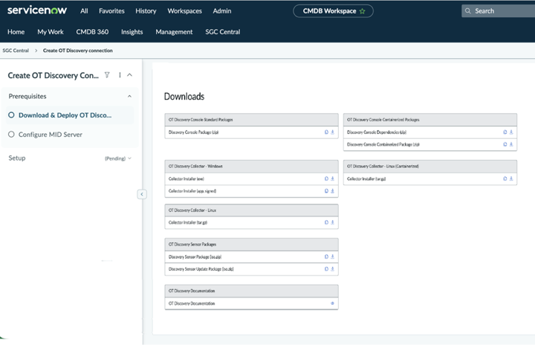This screenshot has width=535, height=348.
Task: Select Configure MID Server step radio
Action: 11,134
